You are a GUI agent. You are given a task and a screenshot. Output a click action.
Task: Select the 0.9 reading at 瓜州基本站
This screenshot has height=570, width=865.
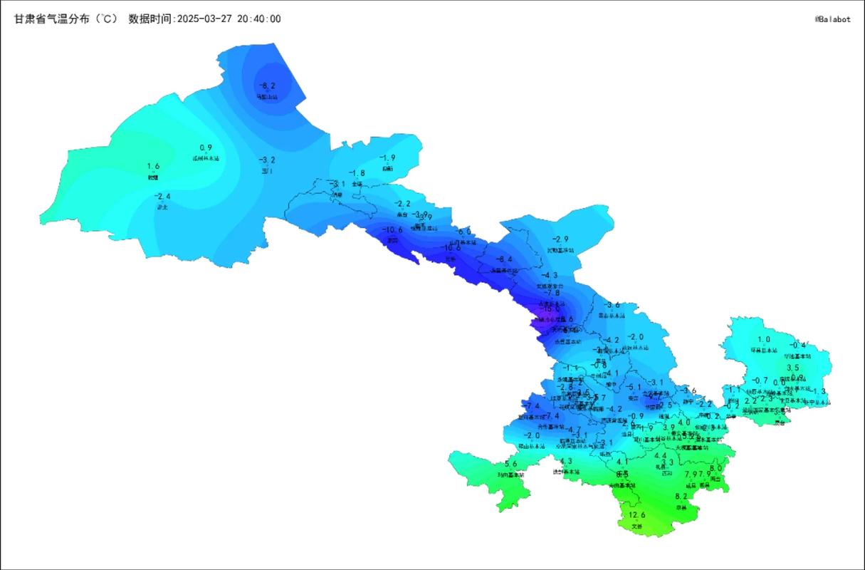click(x=205, y=147)
